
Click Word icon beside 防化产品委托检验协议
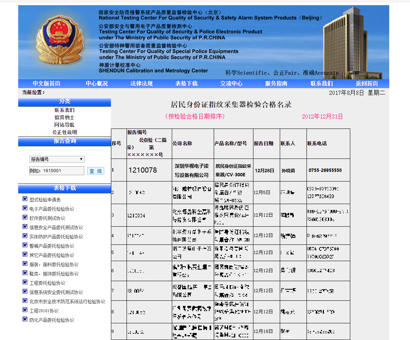tap(25, 320)
